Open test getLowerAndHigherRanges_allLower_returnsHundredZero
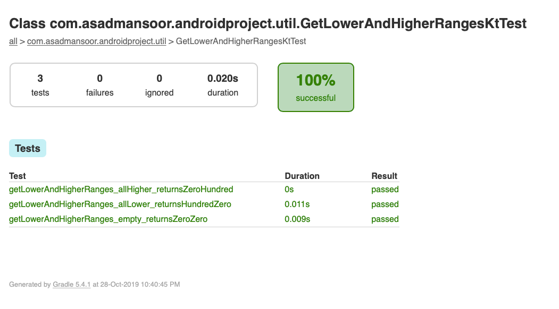The height and width of the screenshot is (309, 559). [120, 204]
